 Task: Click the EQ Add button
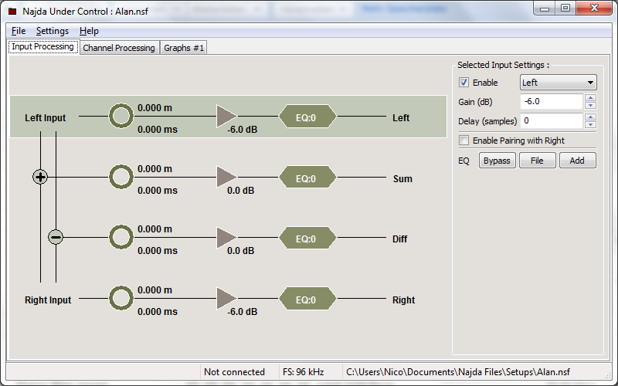pos(577,161)
